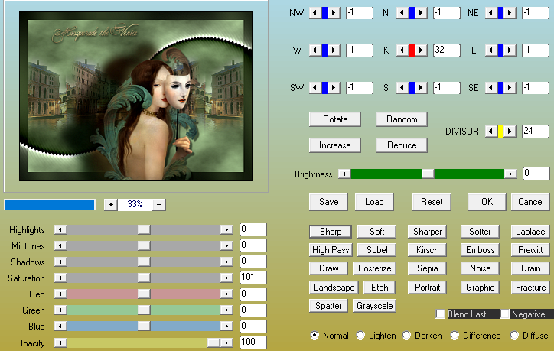Click the Opacity value field
The width and height of the screenshot is (554, 351).
[x=253, y=342]
